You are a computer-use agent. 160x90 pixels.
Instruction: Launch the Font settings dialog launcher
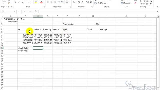44,7
